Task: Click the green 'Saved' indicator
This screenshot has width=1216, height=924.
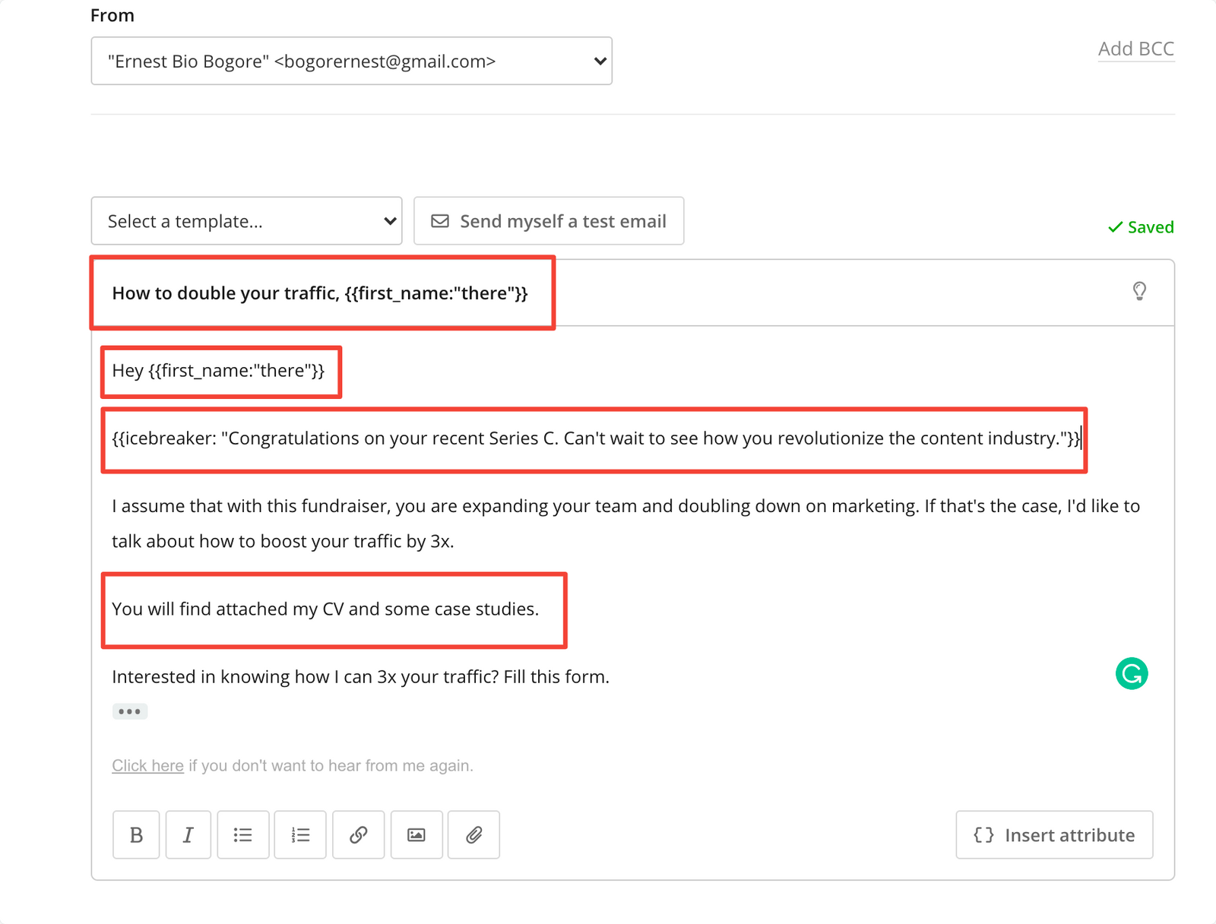Action: [1140, 226]
